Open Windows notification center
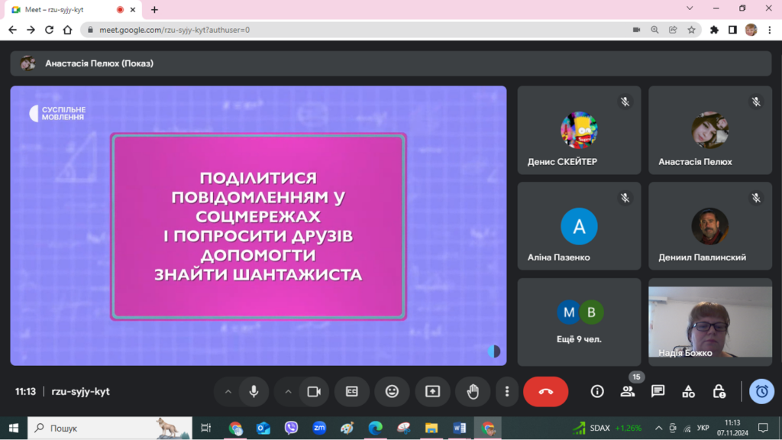This screenshot has width=782, height=440. pyautogui.click(x=763, y=428)
